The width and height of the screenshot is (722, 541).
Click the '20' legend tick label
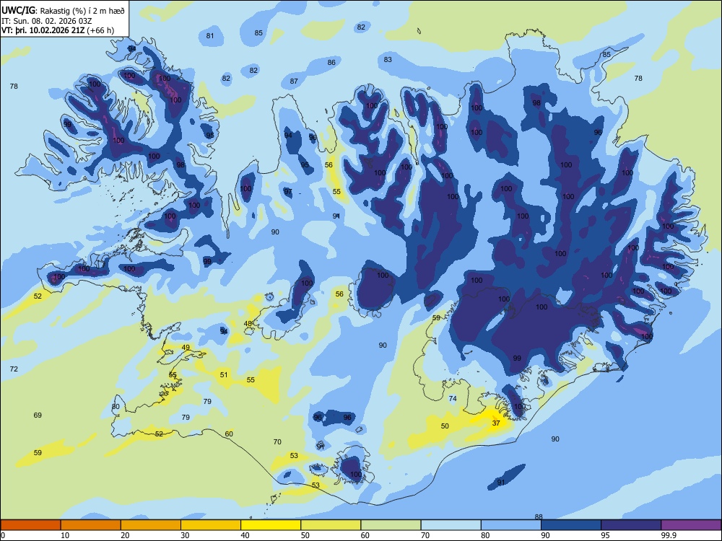click(125, 535)
